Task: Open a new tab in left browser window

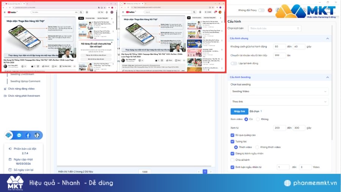Action: pyautogui.click(x=27, y=4)
